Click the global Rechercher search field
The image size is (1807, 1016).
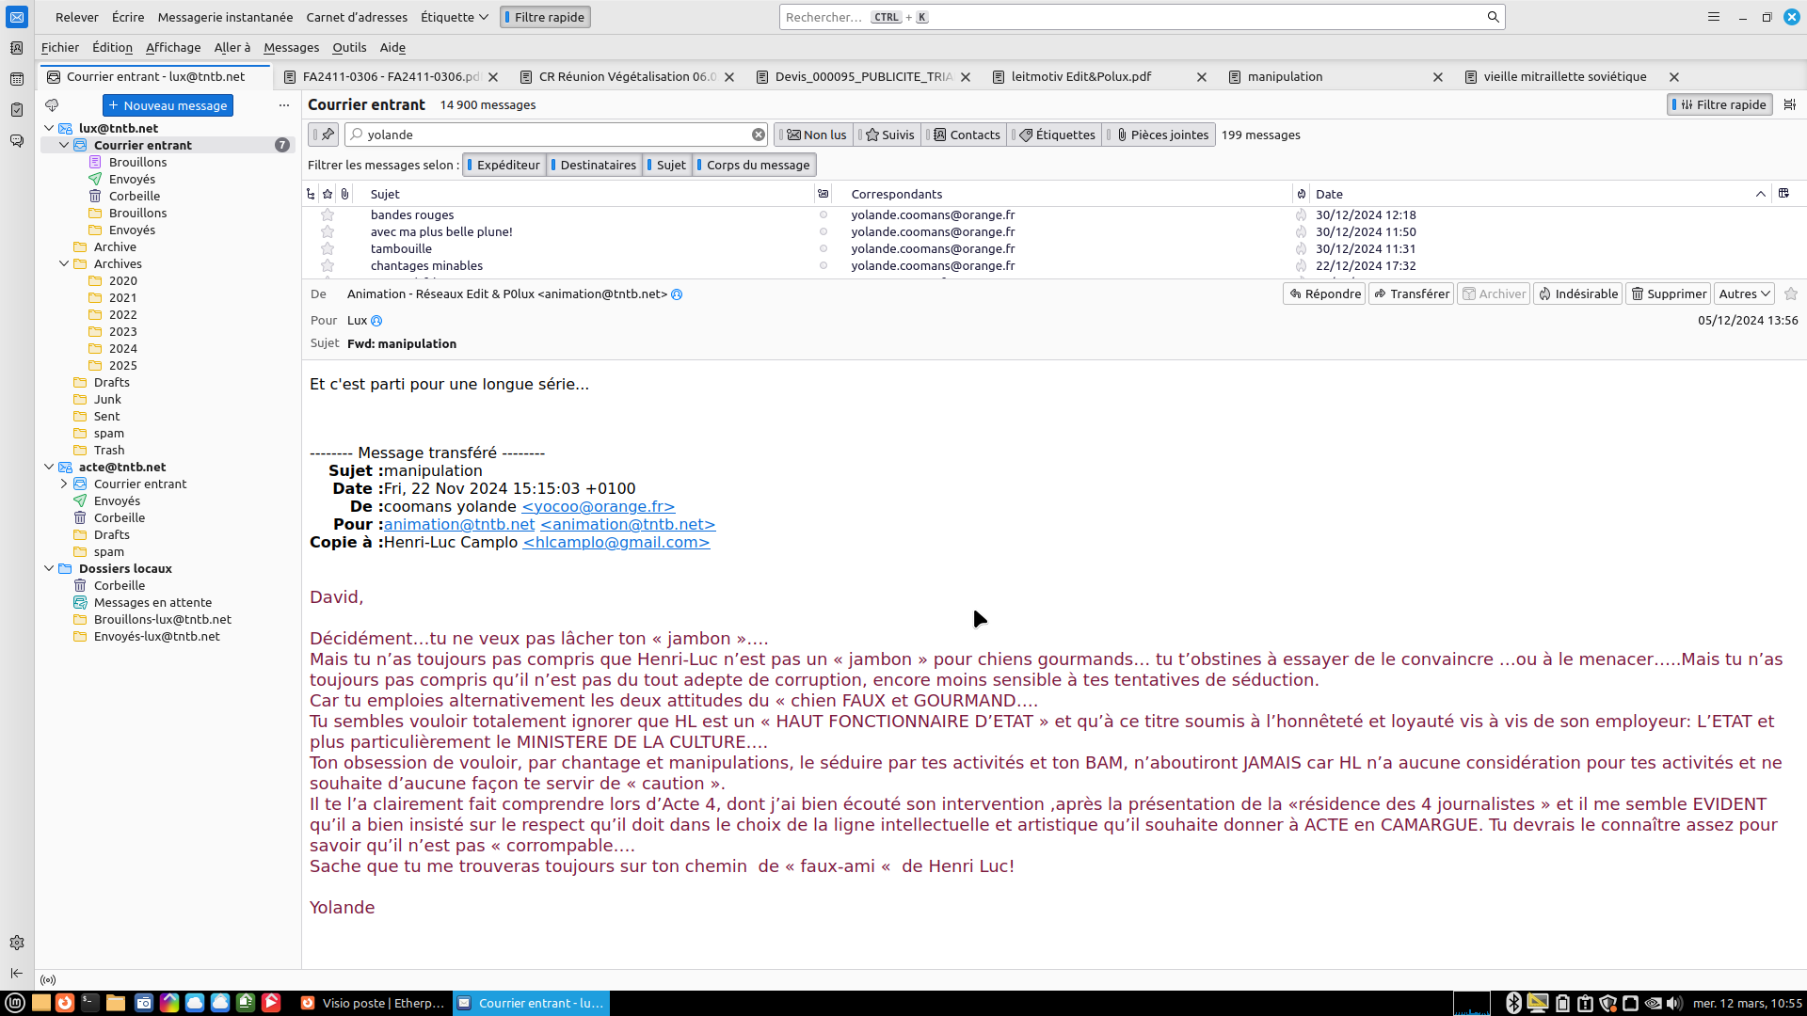coord(1129,17)
